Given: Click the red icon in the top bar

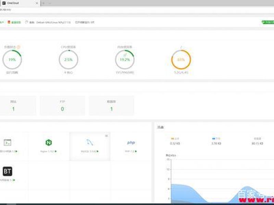Looking at the screenshot, I should click(x=9, y=22).
